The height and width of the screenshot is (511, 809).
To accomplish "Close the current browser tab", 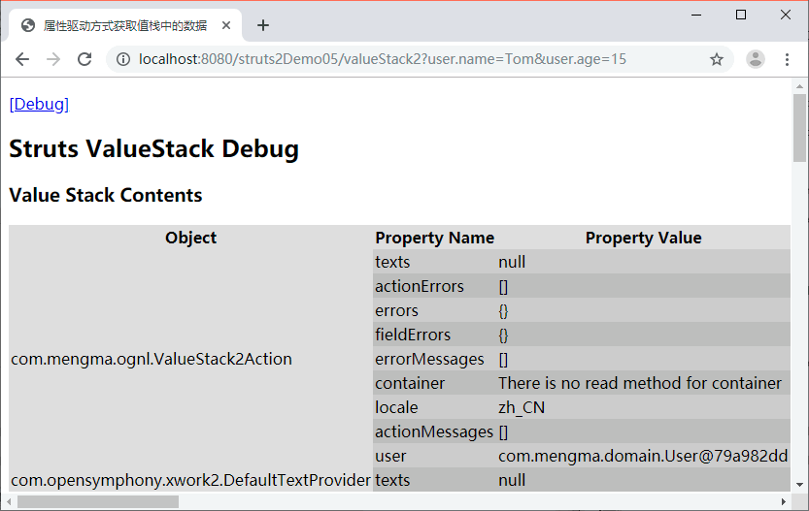I will click(225, 25).
